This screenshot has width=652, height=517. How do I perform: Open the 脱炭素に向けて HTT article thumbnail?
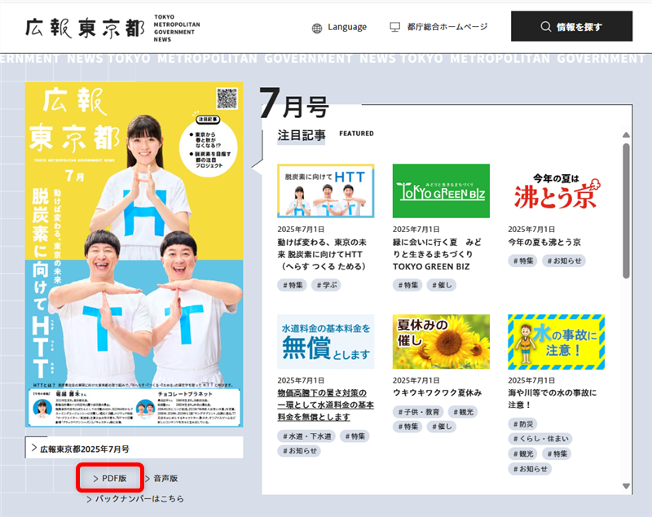(325, 191)
